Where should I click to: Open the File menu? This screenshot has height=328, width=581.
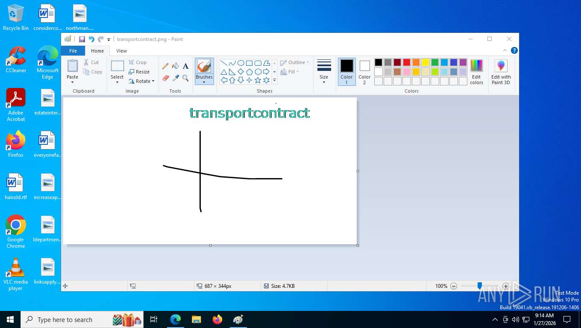coord(73,51)
